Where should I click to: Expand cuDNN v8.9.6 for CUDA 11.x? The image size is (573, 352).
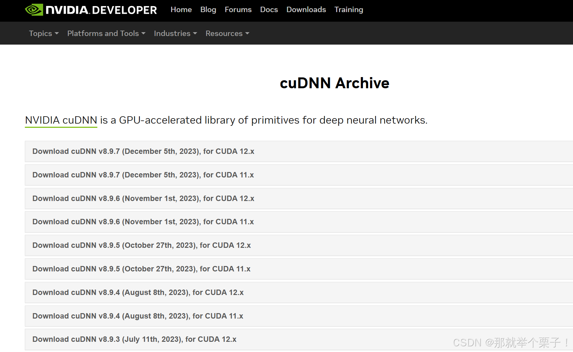pos(299,222)
